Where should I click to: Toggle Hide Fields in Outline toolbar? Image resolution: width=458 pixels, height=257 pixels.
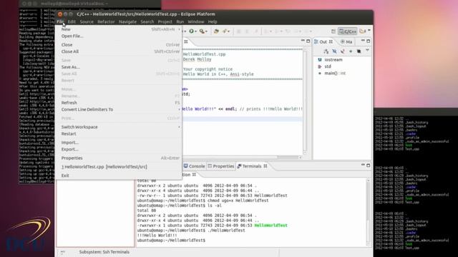pos(334,51)
